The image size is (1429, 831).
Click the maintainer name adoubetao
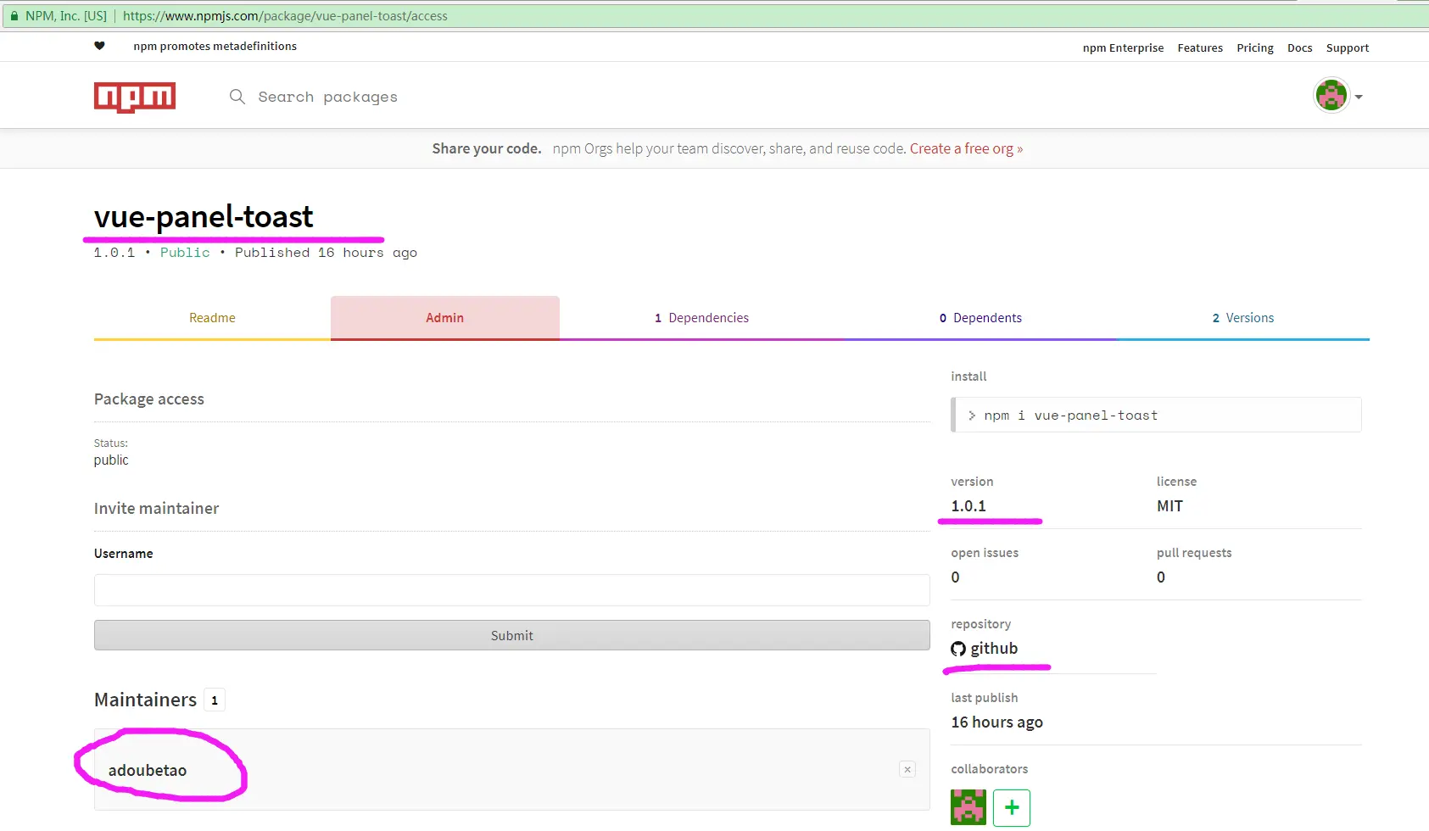click(148, 770)
